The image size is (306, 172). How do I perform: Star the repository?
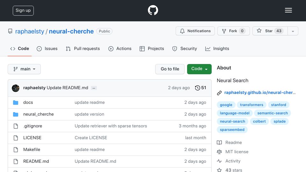[x=270, y=31]
